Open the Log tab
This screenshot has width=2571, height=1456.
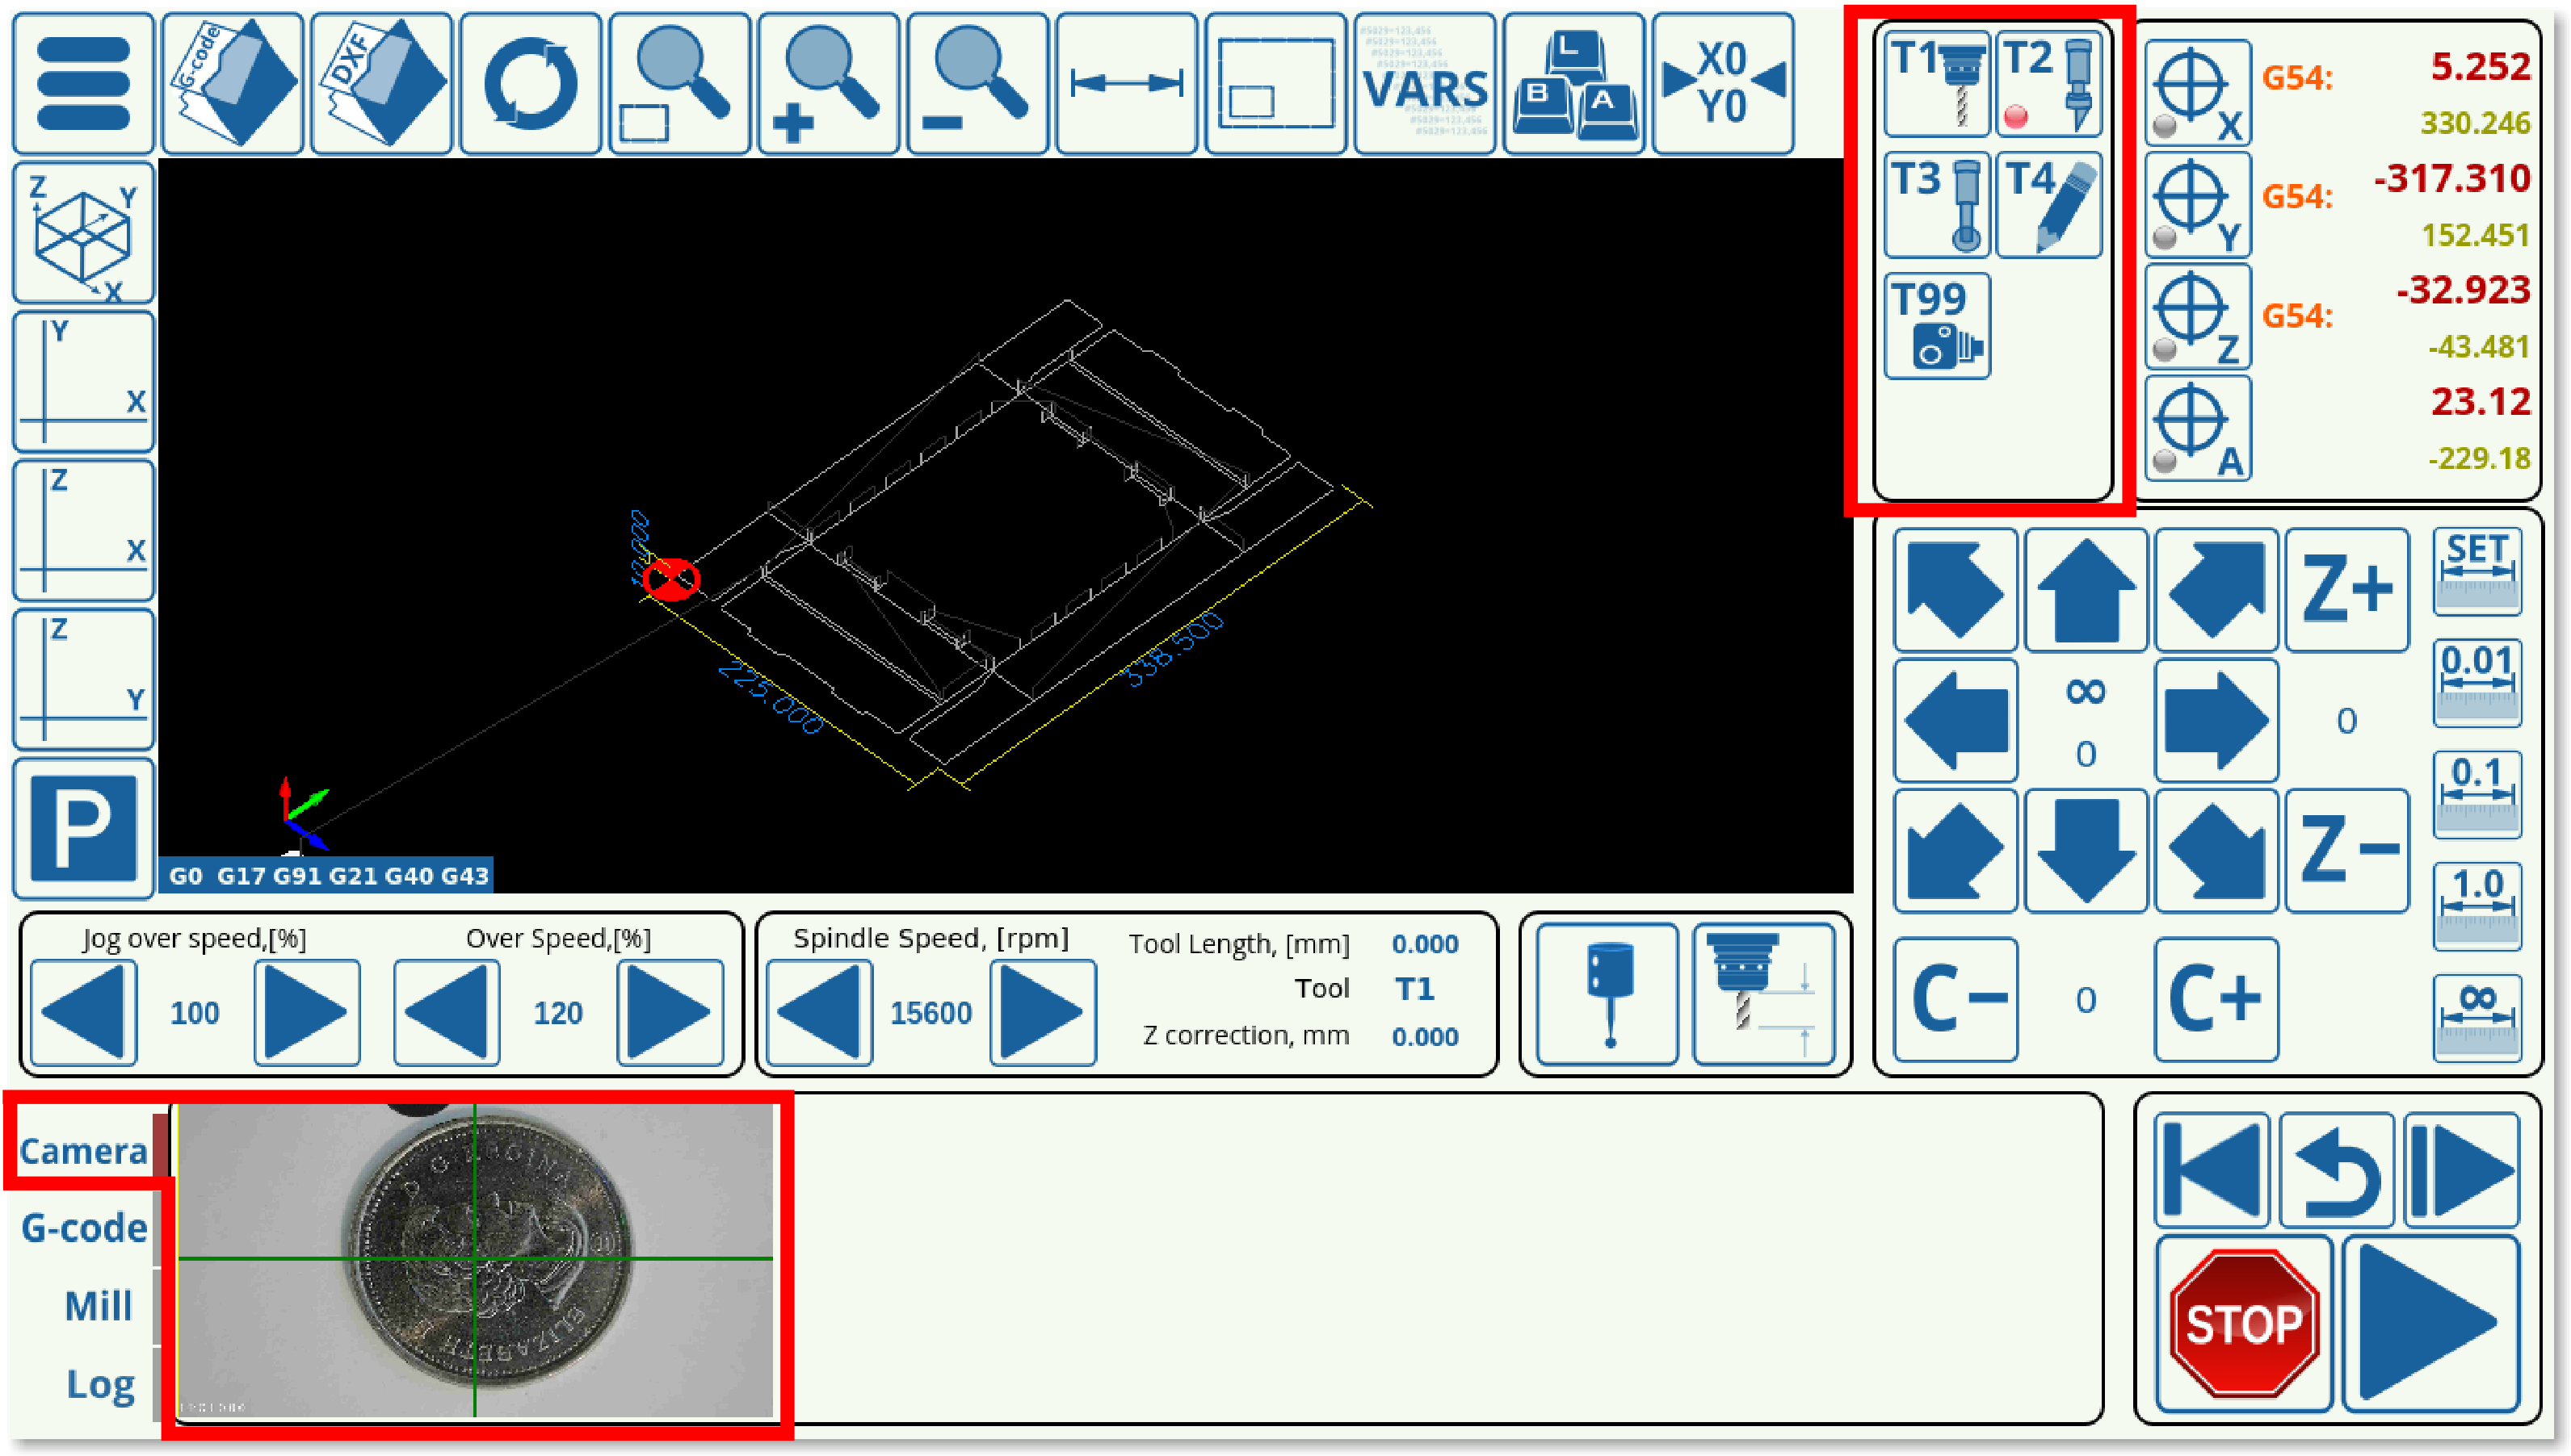[99, 1384]
